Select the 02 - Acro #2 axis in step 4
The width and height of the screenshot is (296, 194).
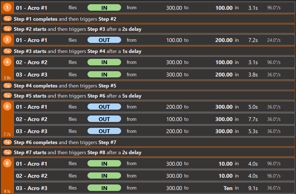[x=32, y=62]
